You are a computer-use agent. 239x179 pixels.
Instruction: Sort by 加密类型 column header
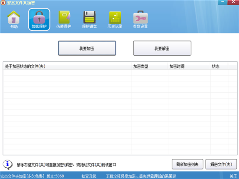(x=149, y=66)
